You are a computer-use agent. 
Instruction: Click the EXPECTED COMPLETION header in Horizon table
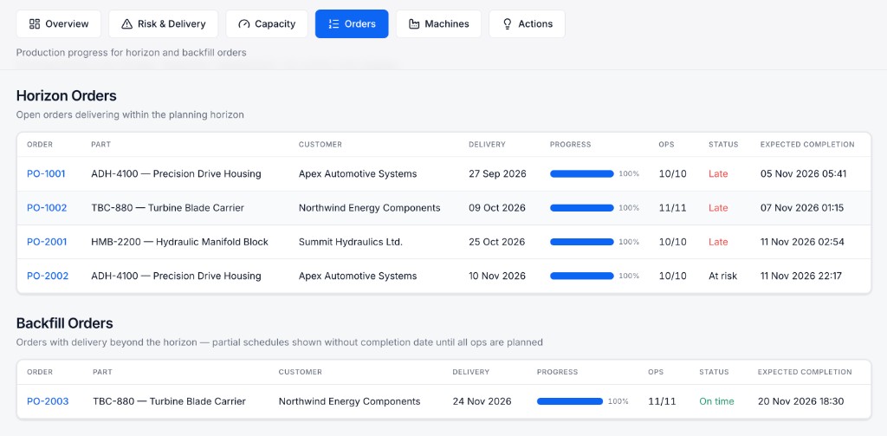click(807, 145)
